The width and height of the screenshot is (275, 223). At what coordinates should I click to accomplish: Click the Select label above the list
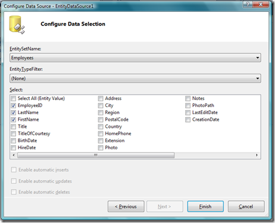click(x=16, y=90)
